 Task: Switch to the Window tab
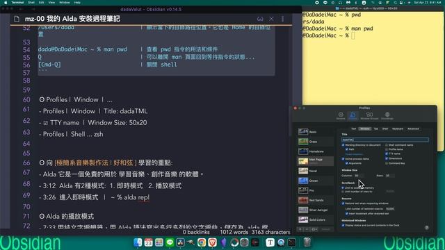coord(365,128)
